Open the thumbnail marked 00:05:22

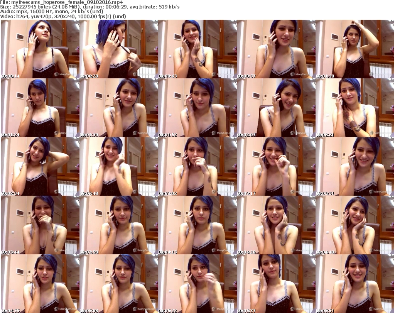(197, 283)
